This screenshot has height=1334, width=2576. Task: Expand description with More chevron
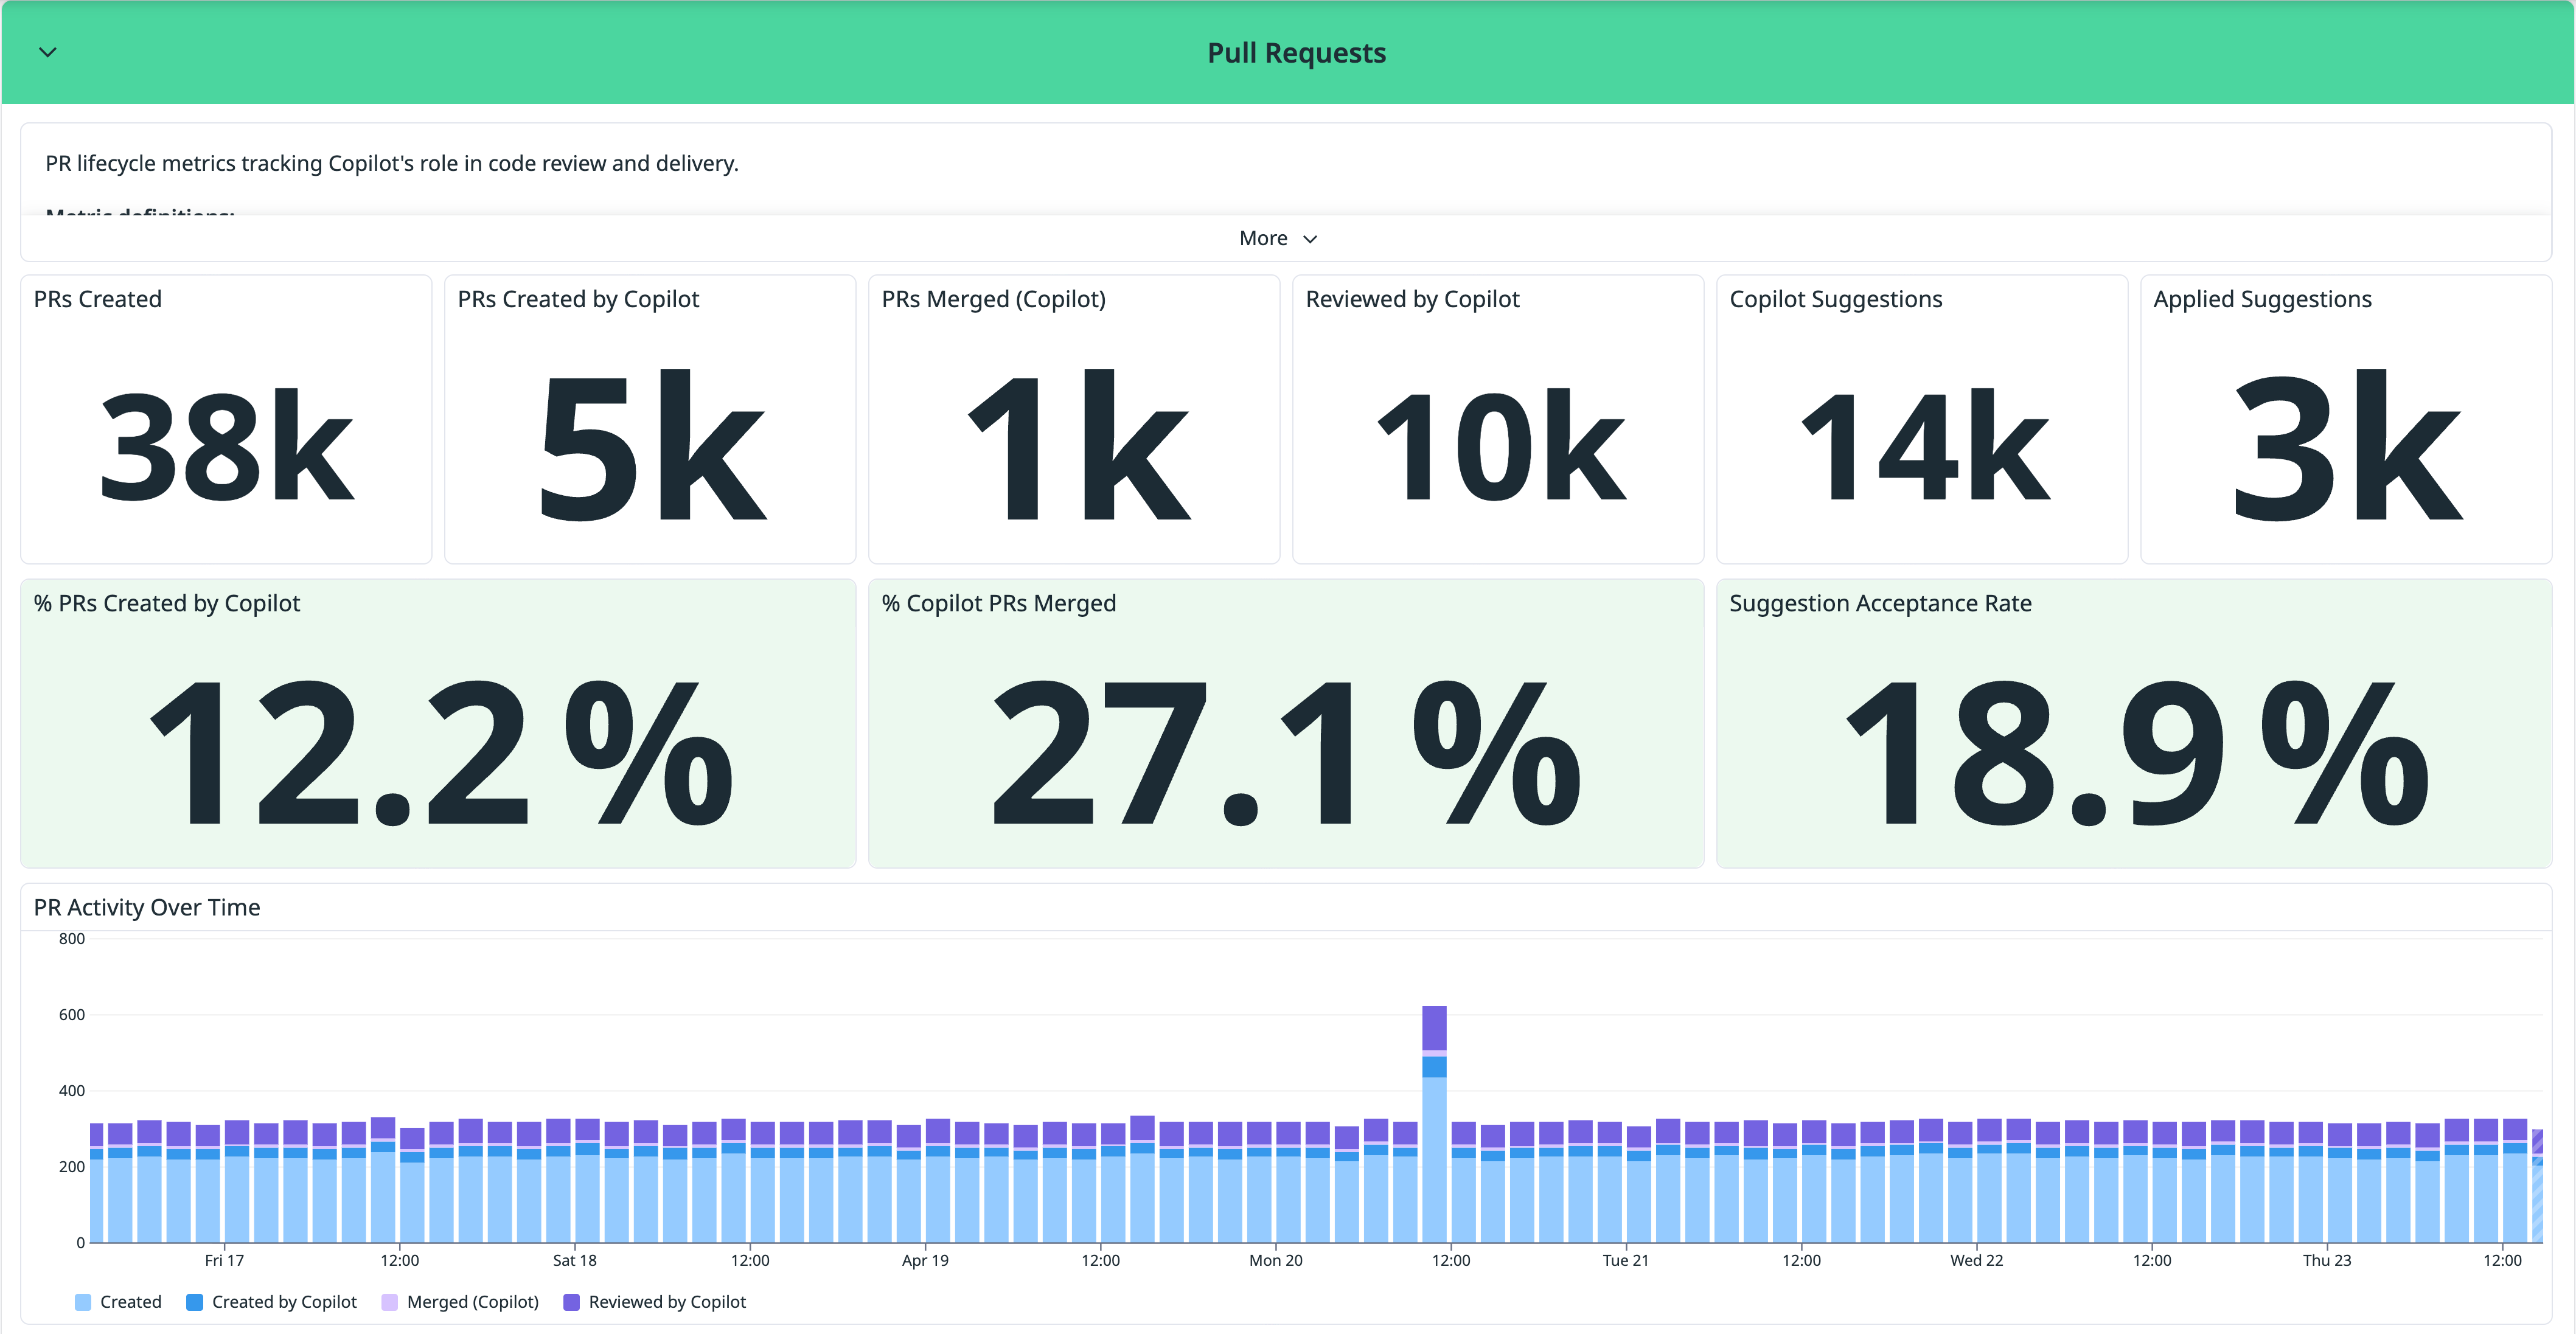point(1309,239)
